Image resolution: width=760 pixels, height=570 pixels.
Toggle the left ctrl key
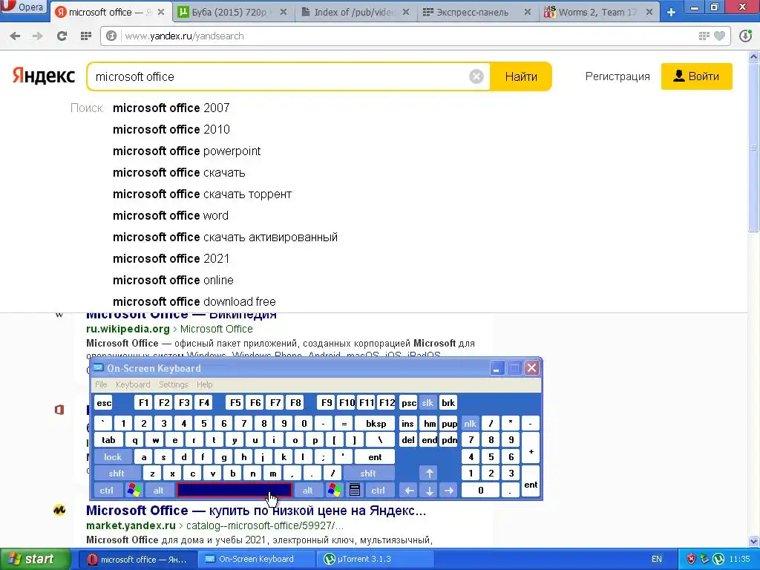point(107,491)
